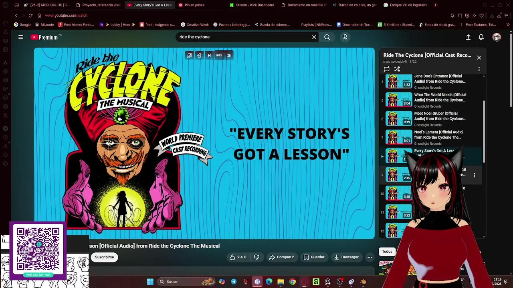
Task: Open Google Chrome from the taskbar
Action: 293,282
